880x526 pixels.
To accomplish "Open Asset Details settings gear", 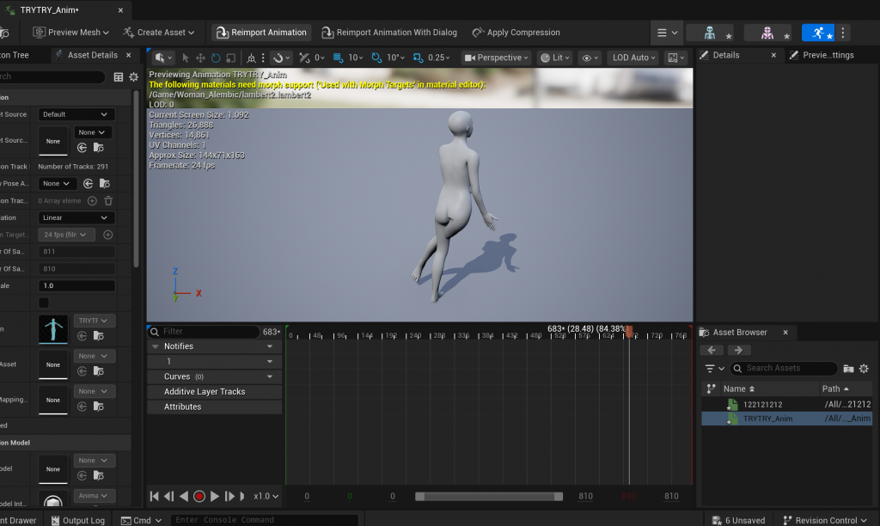I will point(133,76).
